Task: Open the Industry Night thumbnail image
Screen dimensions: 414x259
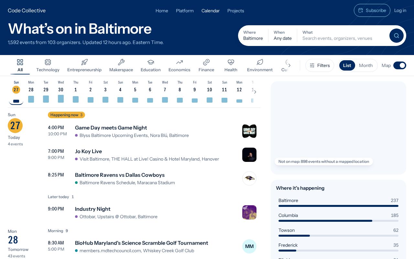Action: 249,212
